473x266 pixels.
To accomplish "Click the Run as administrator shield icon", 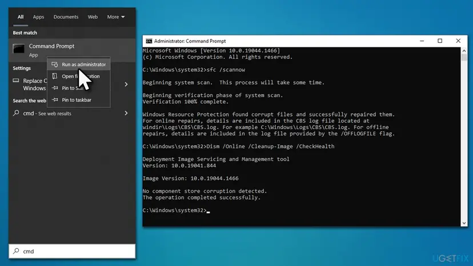I will pyautogui.click(x=55, y=65).
